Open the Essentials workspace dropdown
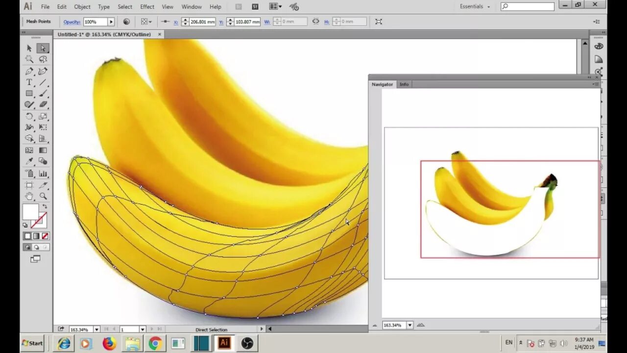The image size is (627, 353). click(475, 6)
